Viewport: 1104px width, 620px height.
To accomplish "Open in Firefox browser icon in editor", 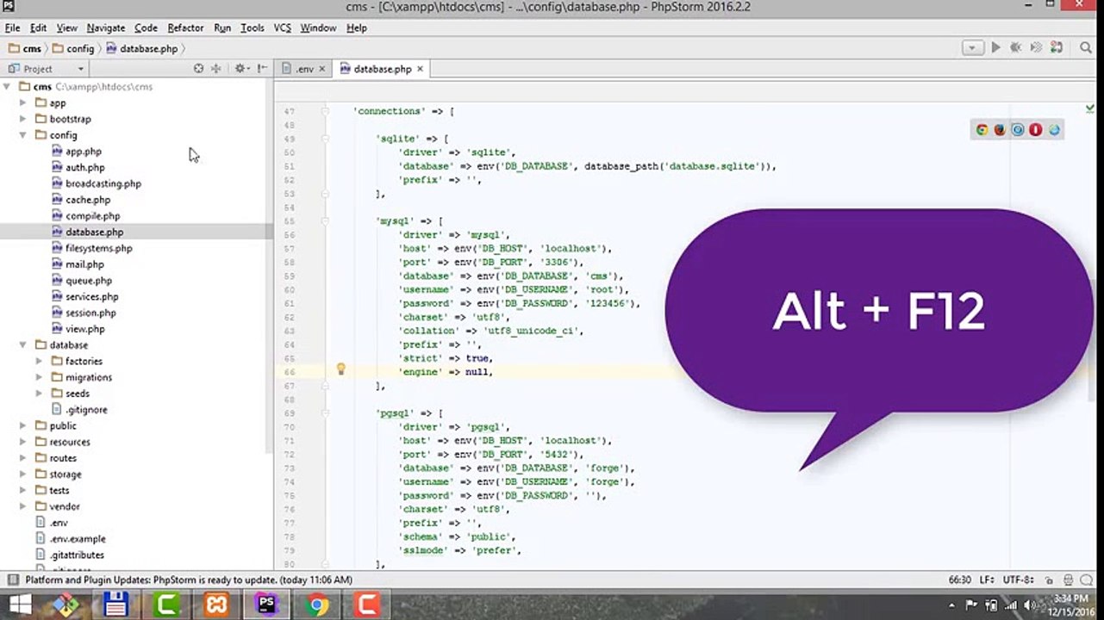I will click(1000, 130).
